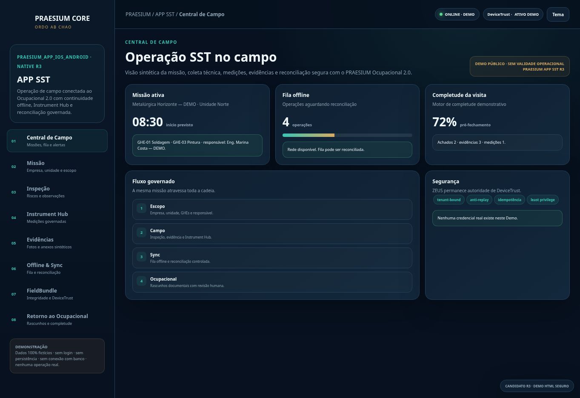Click the PRAESIUM breadcrumb link
The height and width of the screenshot is (398, 580).
pyautogui.click(x=138, y=14)
